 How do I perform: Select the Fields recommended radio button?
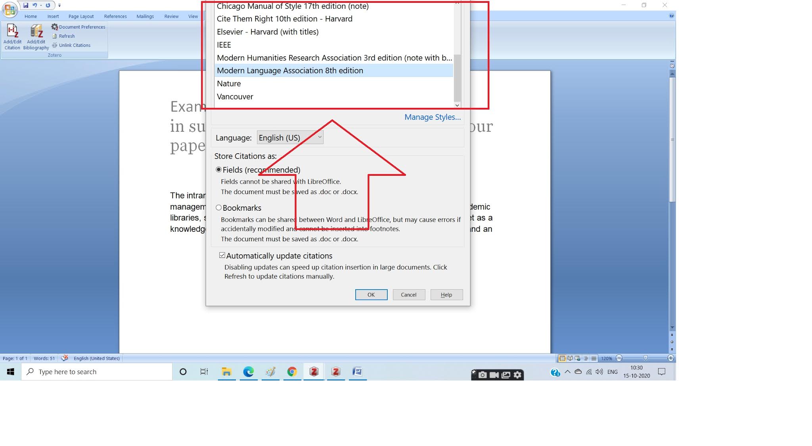pyautogui.click(x=218, y=169)
